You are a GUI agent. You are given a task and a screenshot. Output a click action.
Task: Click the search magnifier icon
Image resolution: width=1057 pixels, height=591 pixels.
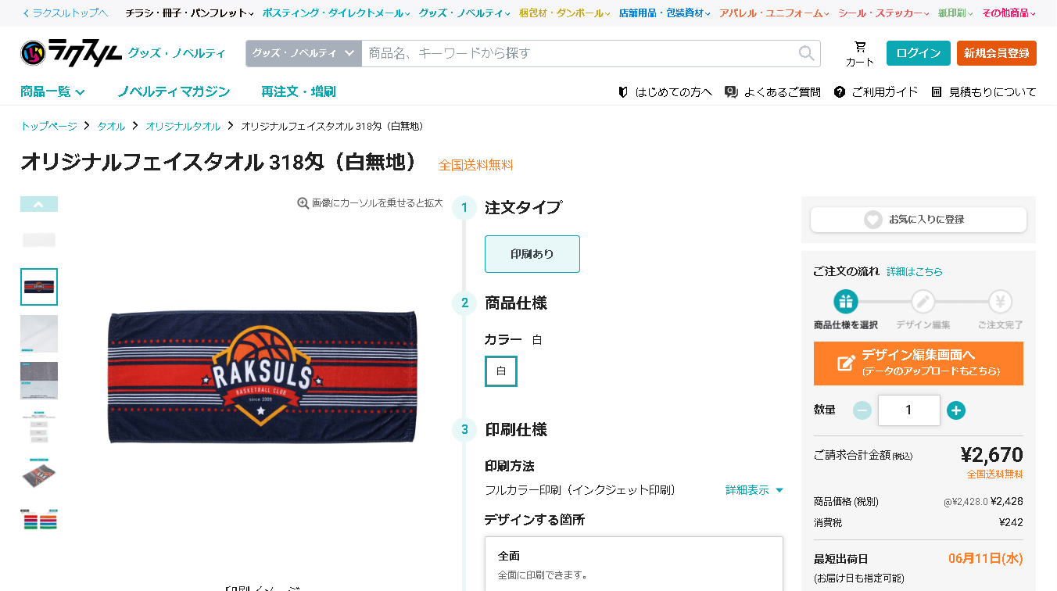pos(806,53)
